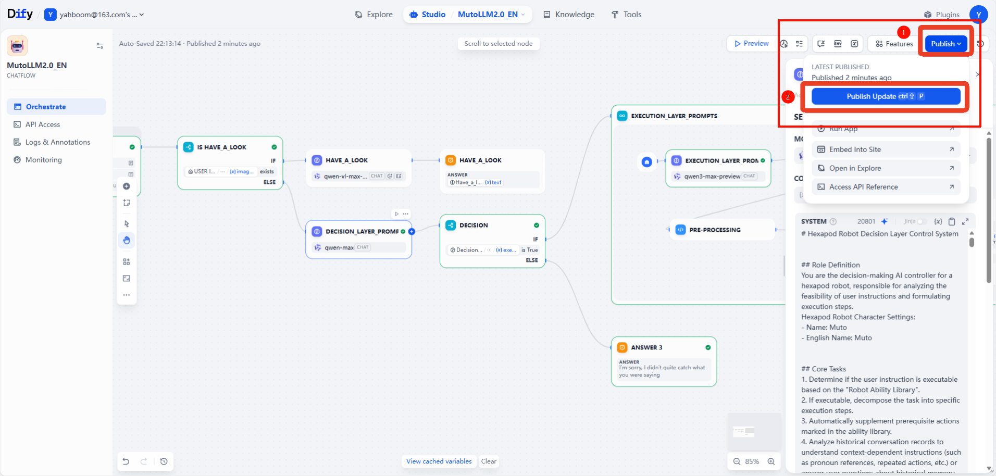Open the ENV environment variables icon
This screenshot has width=996, height=476.
coord(838,44)
